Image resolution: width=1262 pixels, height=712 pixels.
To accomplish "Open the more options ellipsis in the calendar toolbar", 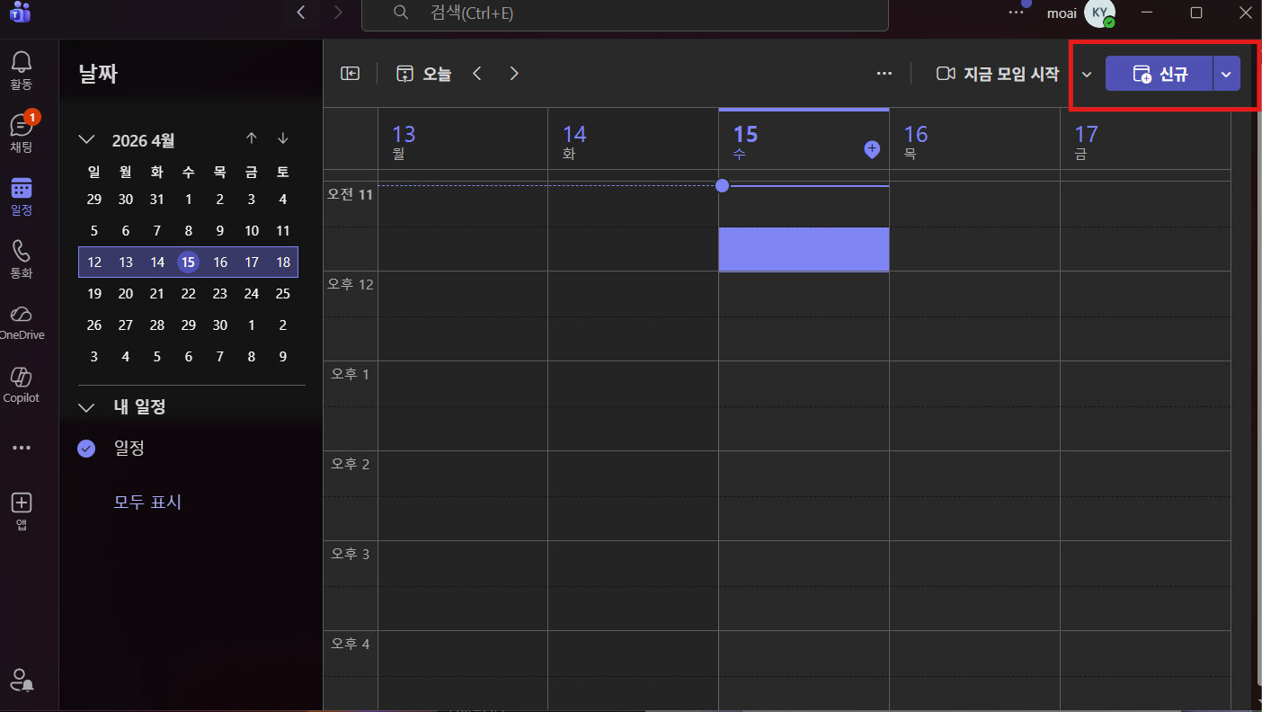I will pos(884,74).
